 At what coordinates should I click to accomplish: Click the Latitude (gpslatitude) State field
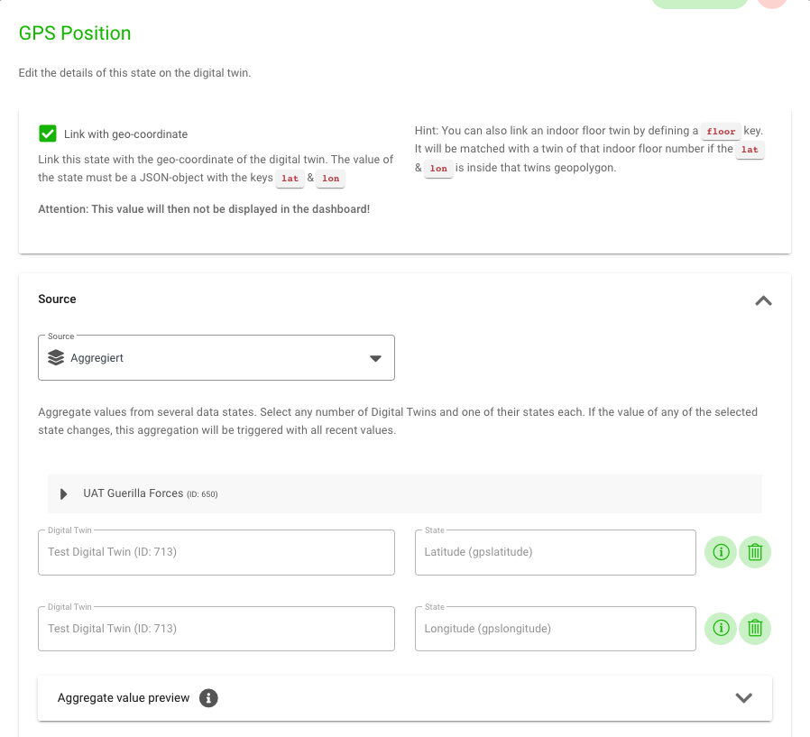[x=555, y=552]
